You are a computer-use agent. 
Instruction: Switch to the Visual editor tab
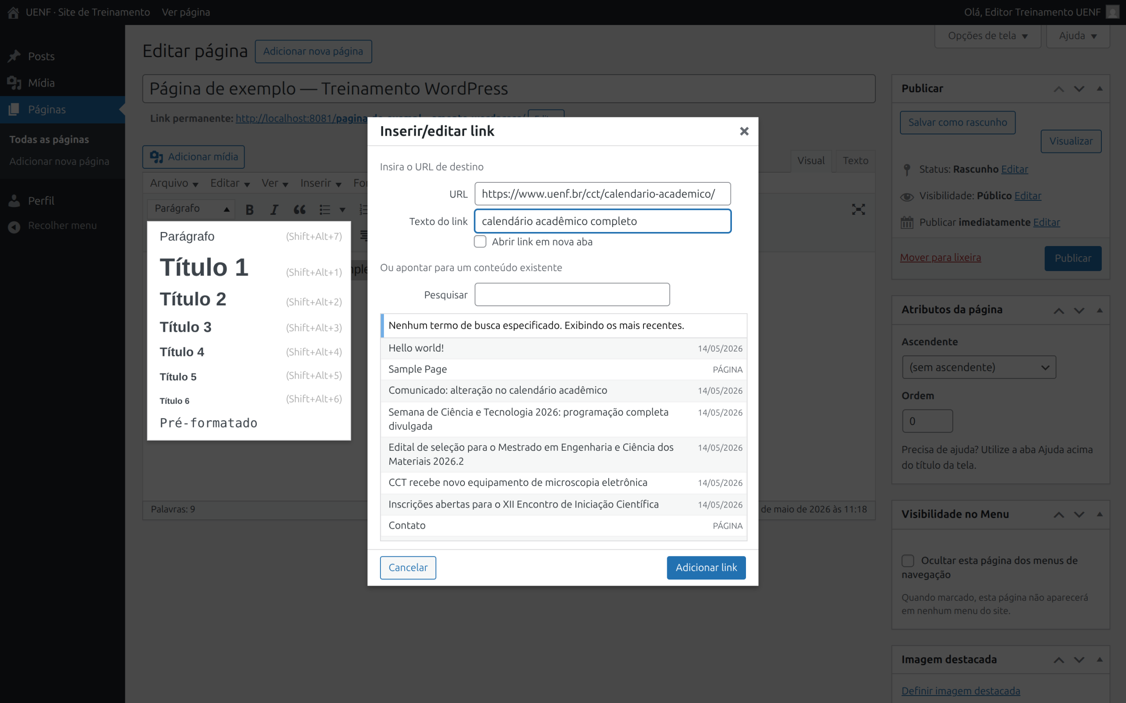coord(811,161)
